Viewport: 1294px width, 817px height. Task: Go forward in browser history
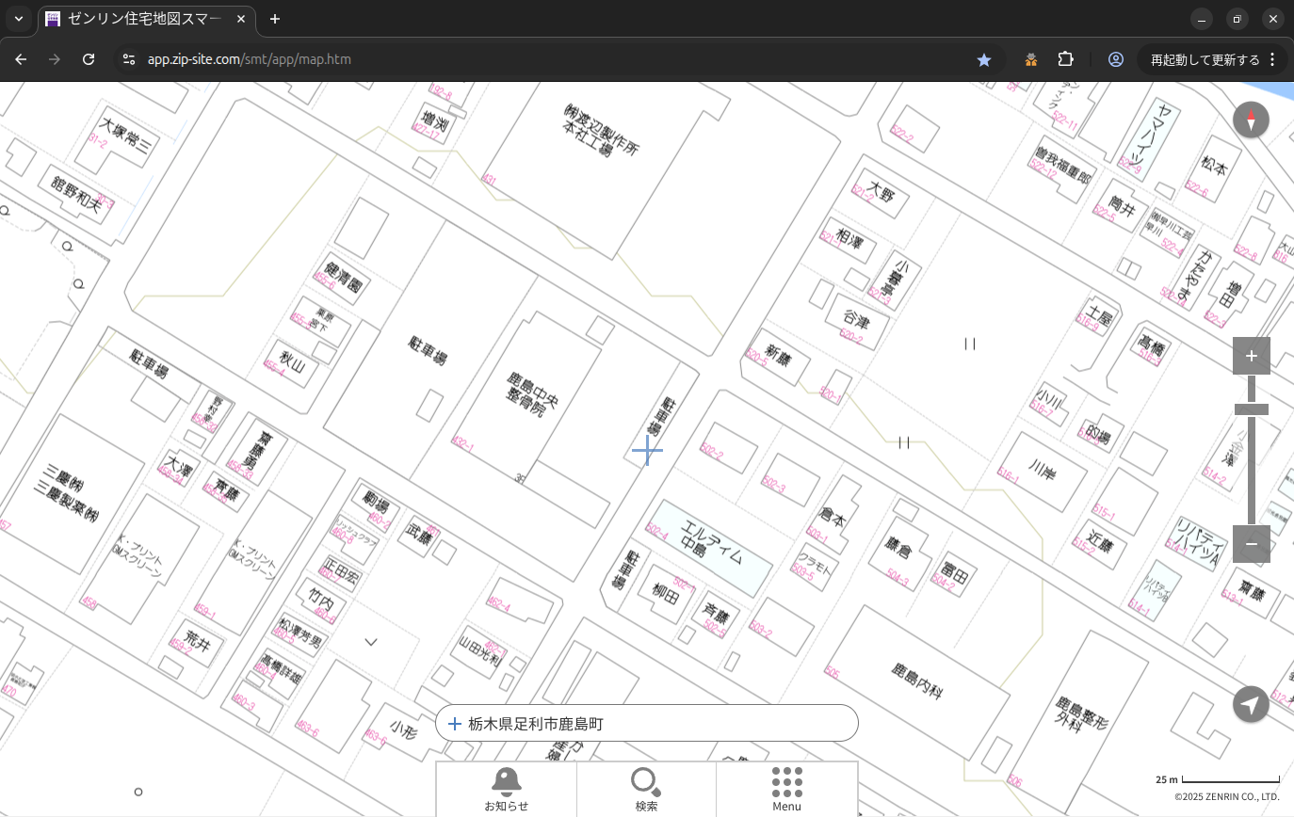point(55,59)
